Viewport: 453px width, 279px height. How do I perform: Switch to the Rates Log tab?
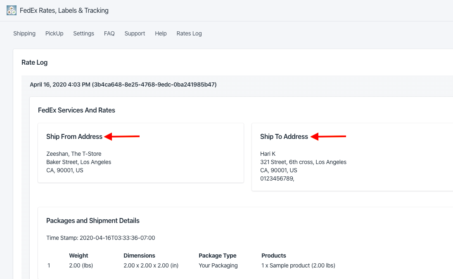(x=189, y=33)
